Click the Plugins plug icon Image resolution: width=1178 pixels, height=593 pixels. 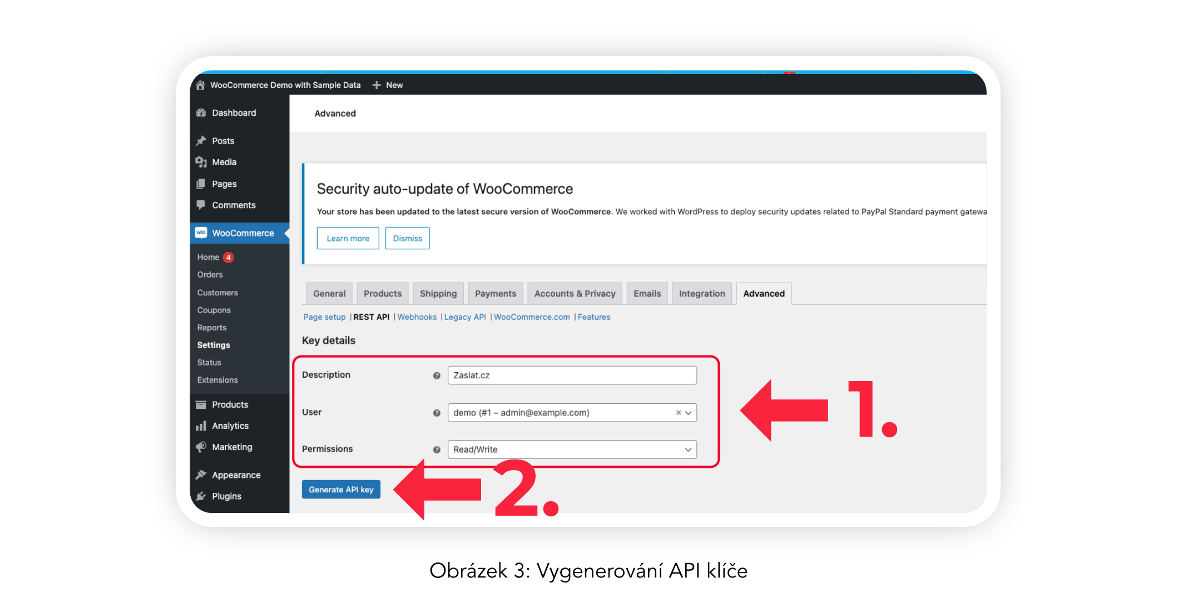click(x=201, y=496)
